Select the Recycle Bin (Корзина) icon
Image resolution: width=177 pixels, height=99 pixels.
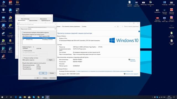3,11
